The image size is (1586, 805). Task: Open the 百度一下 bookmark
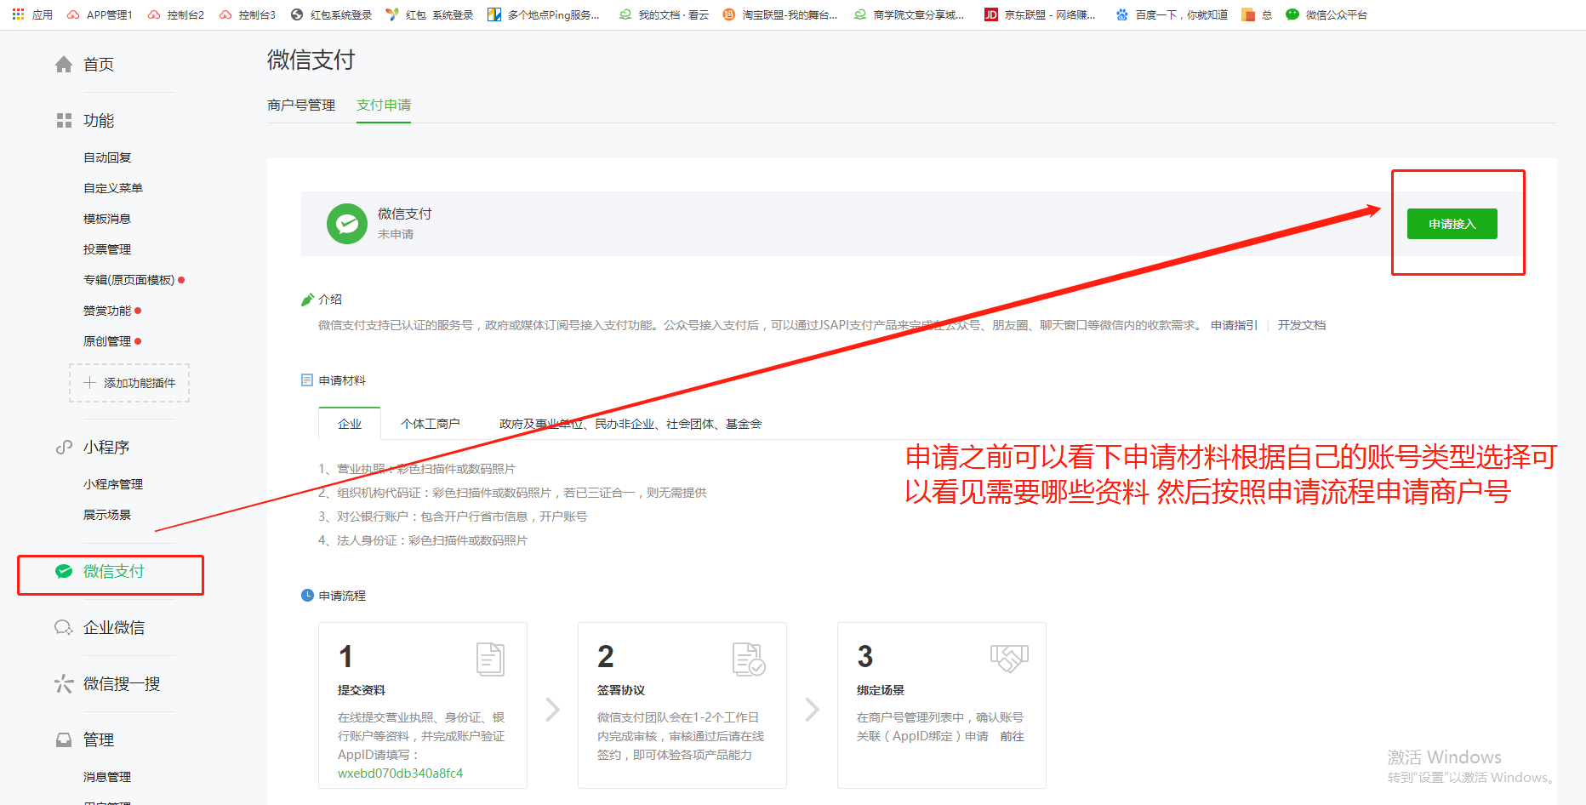coord(1172,14)
